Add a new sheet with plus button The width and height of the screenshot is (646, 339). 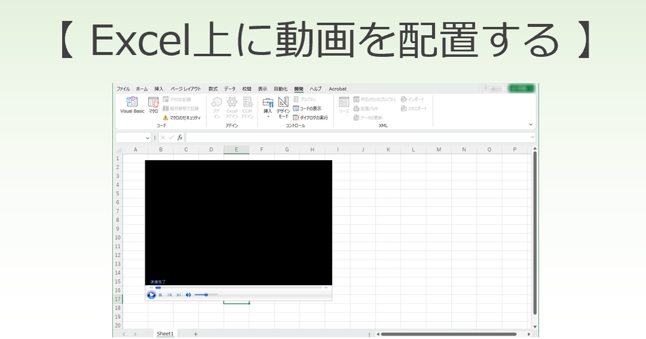[196, 334]
